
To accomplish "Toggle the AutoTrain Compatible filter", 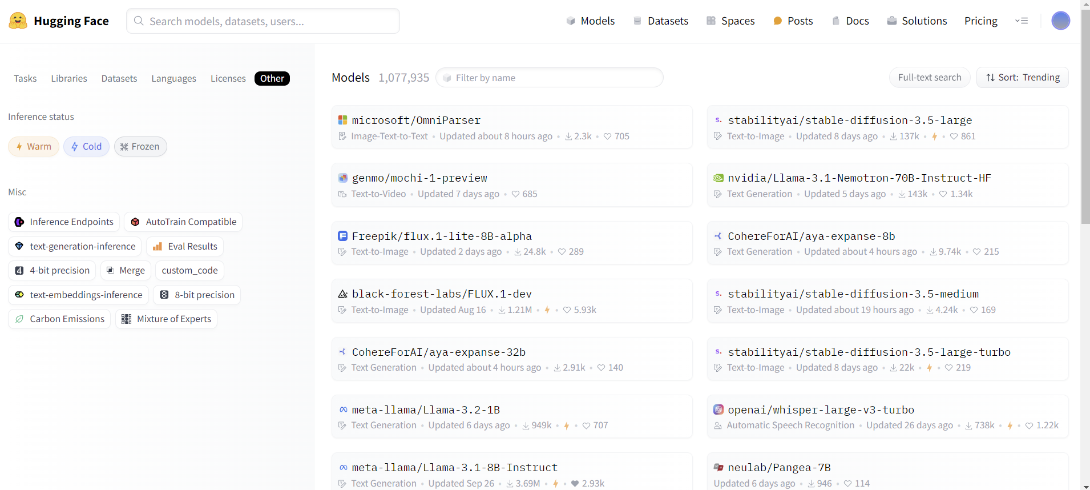I will tap(183, 222).
